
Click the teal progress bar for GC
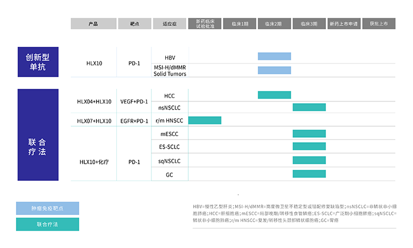tap(309, 174)
